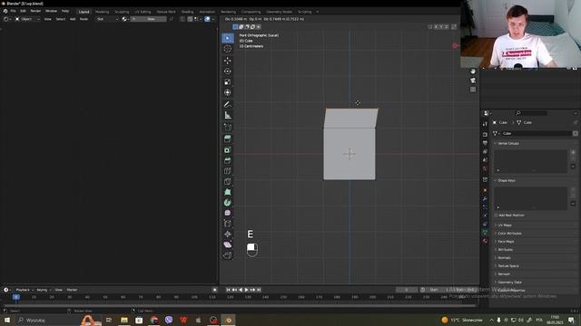Toggle Z axis mirror in viewport header
Image resolution: width=581 pixels, height=326 pixels.
[447, 26]
